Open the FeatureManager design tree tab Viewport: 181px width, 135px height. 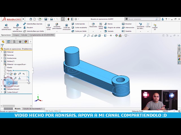click(x=3, y=42)
